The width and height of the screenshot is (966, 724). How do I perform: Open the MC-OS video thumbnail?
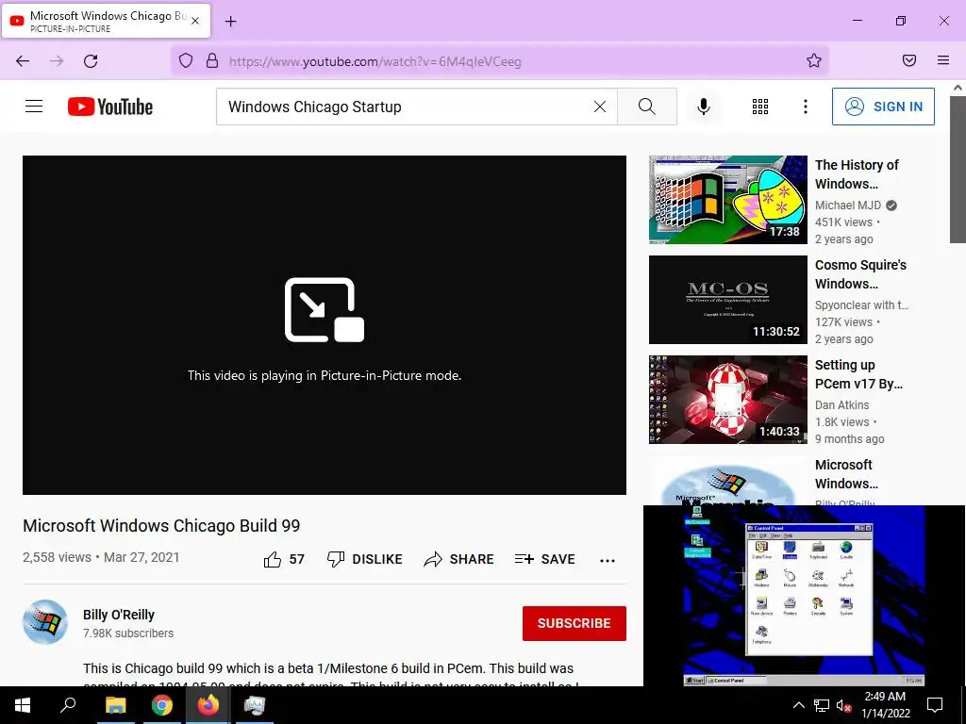(727, 299)
